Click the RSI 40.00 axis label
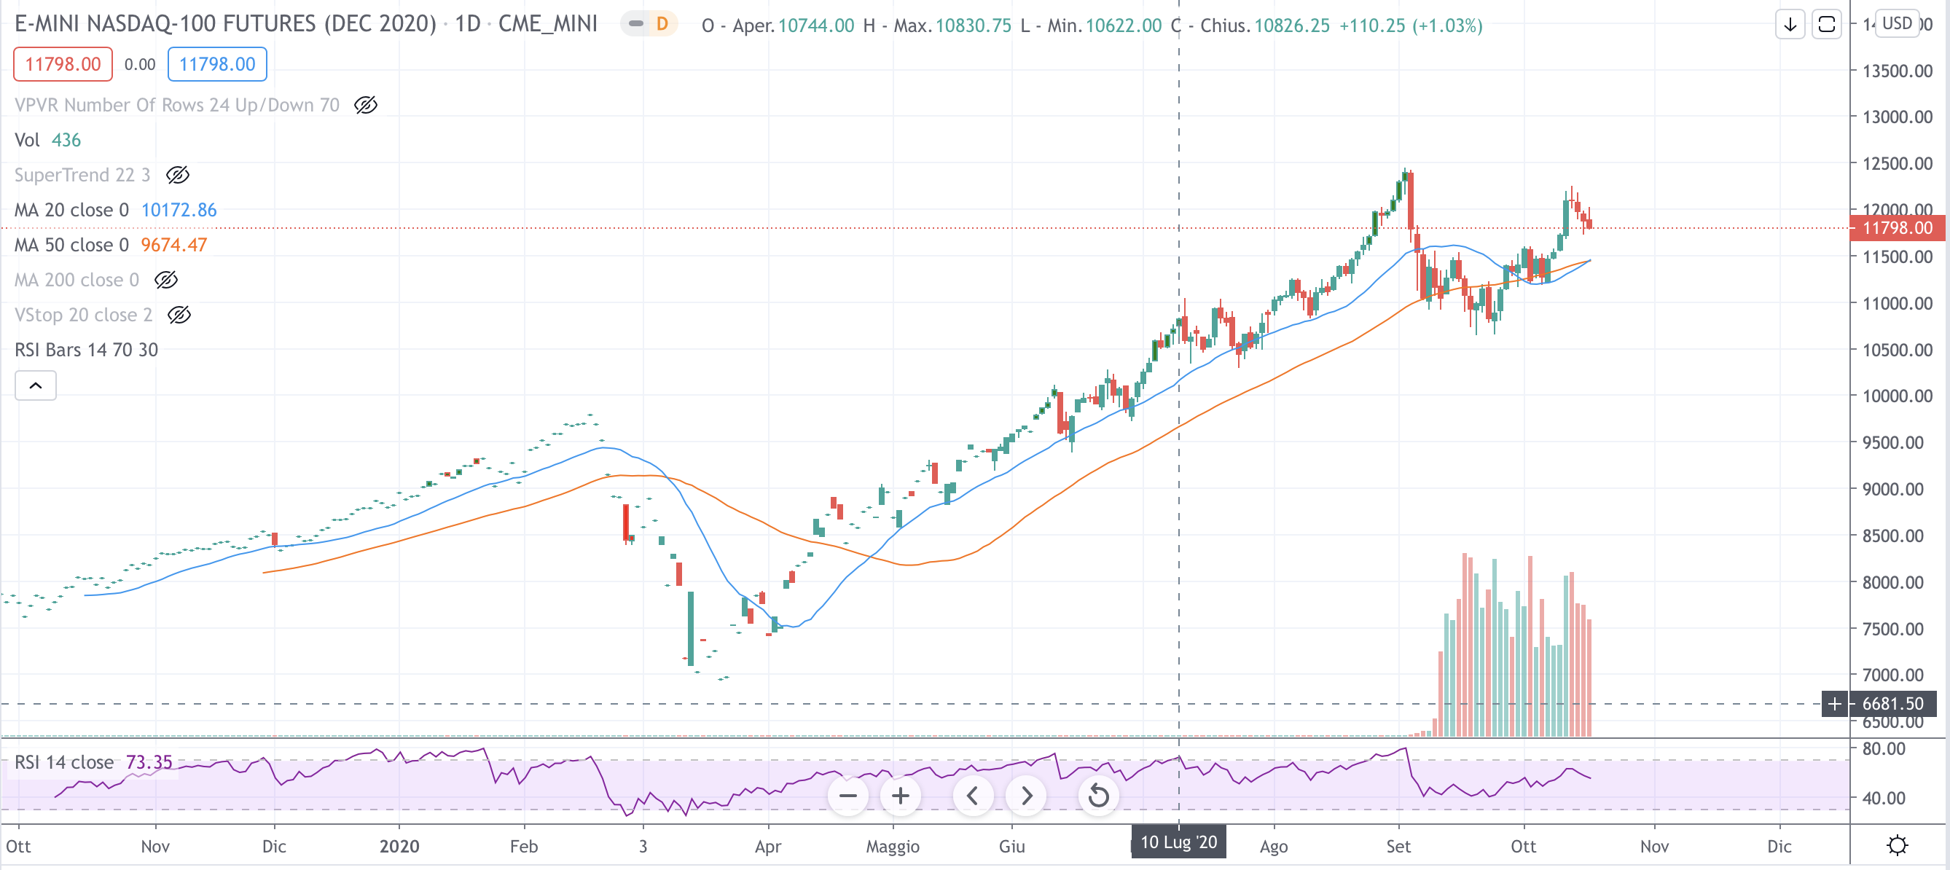Screen dimensions: 1950x870 pyautogui.click(x=1884, y=798)
